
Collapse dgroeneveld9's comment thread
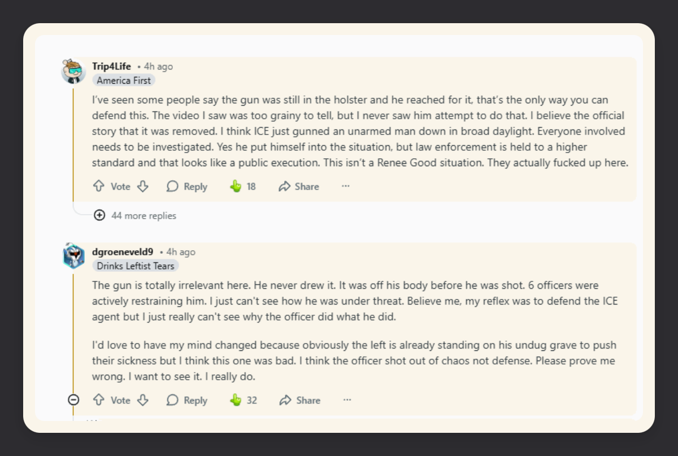pyautogui.click(x=73, y=400)
